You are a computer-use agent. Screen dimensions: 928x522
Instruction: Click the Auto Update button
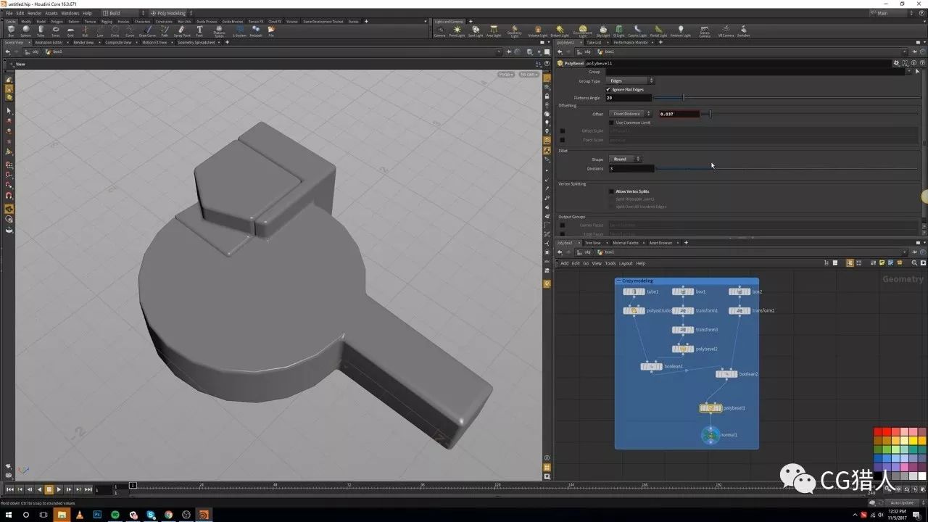[x=903, y=502]
